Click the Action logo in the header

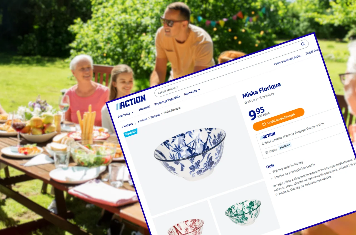131,102
